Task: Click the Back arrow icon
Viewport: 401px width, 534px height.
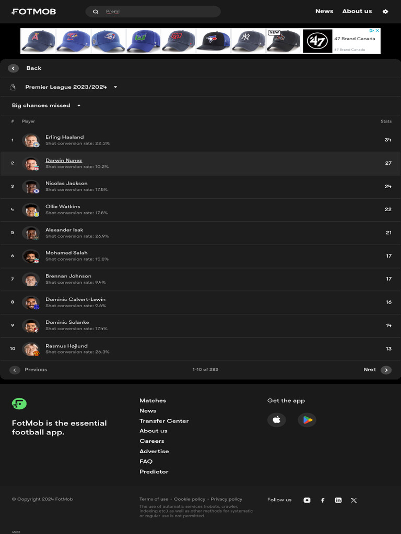Action: 14,68
